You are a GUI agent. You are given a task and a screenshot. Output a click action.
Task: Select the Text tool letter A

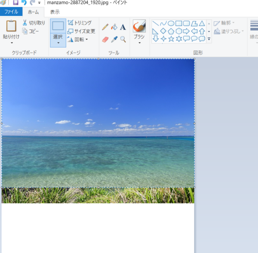(x=123, y=27)
